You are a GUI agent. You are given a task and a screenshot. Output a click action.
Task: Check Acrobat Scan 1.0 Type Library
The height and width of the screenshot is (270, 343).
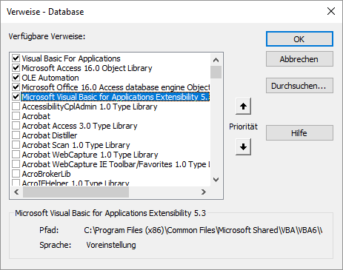pos(16,145)
